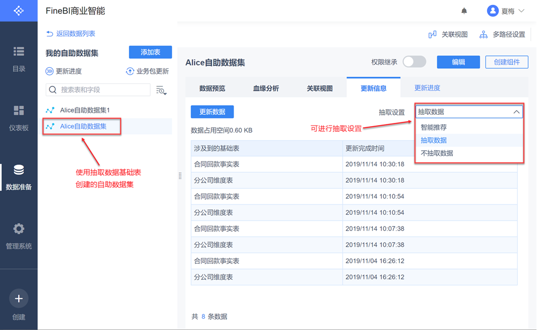
Task: Click the search magnifier icon
Action: pyautogui.click(x=53, y=90)
